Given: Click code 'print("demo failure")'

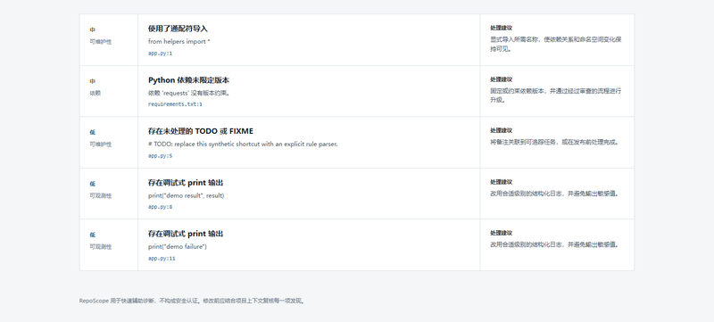Looking at the screenshot, I should (x=177, y=246).
